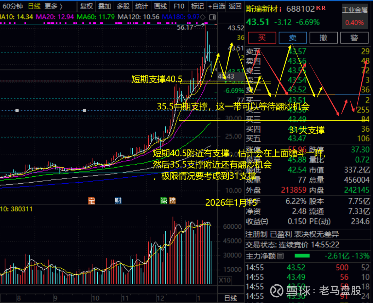Switch to 60分钟 chart period
Image resolution: width=373 pixels, height=303 pixels.
point(13,6)
